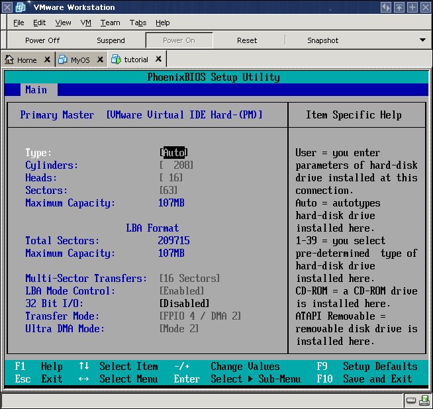Screen dimensions: 433x409
Task: Click the Power Off button
Action: [x=42, y=40]
